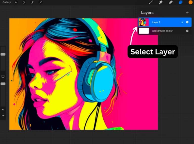Select the Smudge tool
The width and height of the screenshot is (194, 144).
(160, 2)
